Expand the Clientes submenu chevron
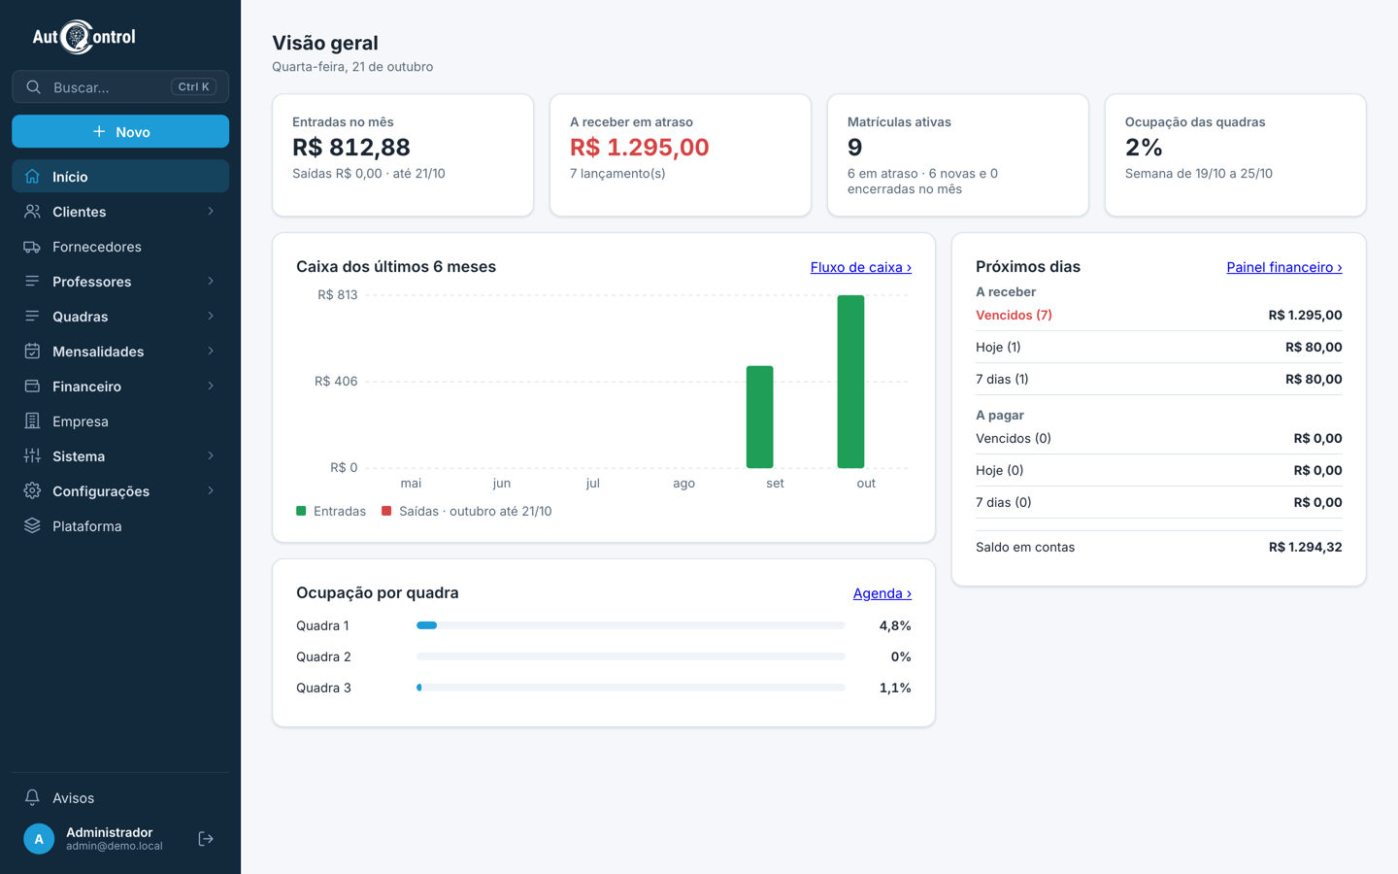Viewport: 1398px width, 874px height. (211, 212)
